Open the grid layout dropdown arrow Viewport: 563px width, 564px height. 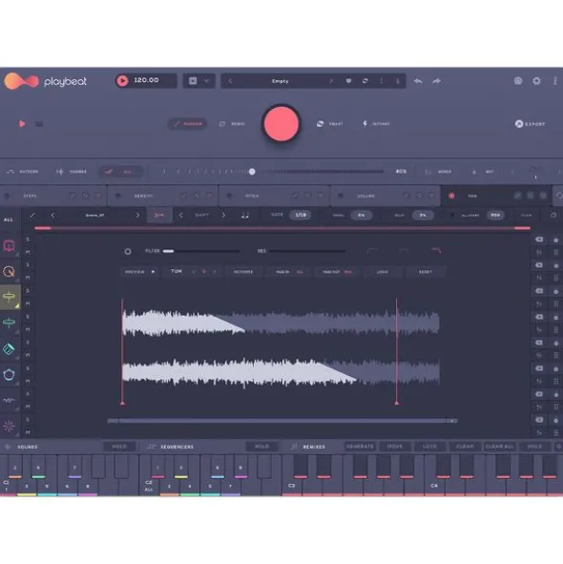(x=207, y=81)
